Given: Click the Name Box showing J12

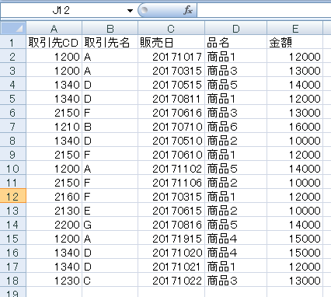Looking at the screenshot, I should click(61, 11).
